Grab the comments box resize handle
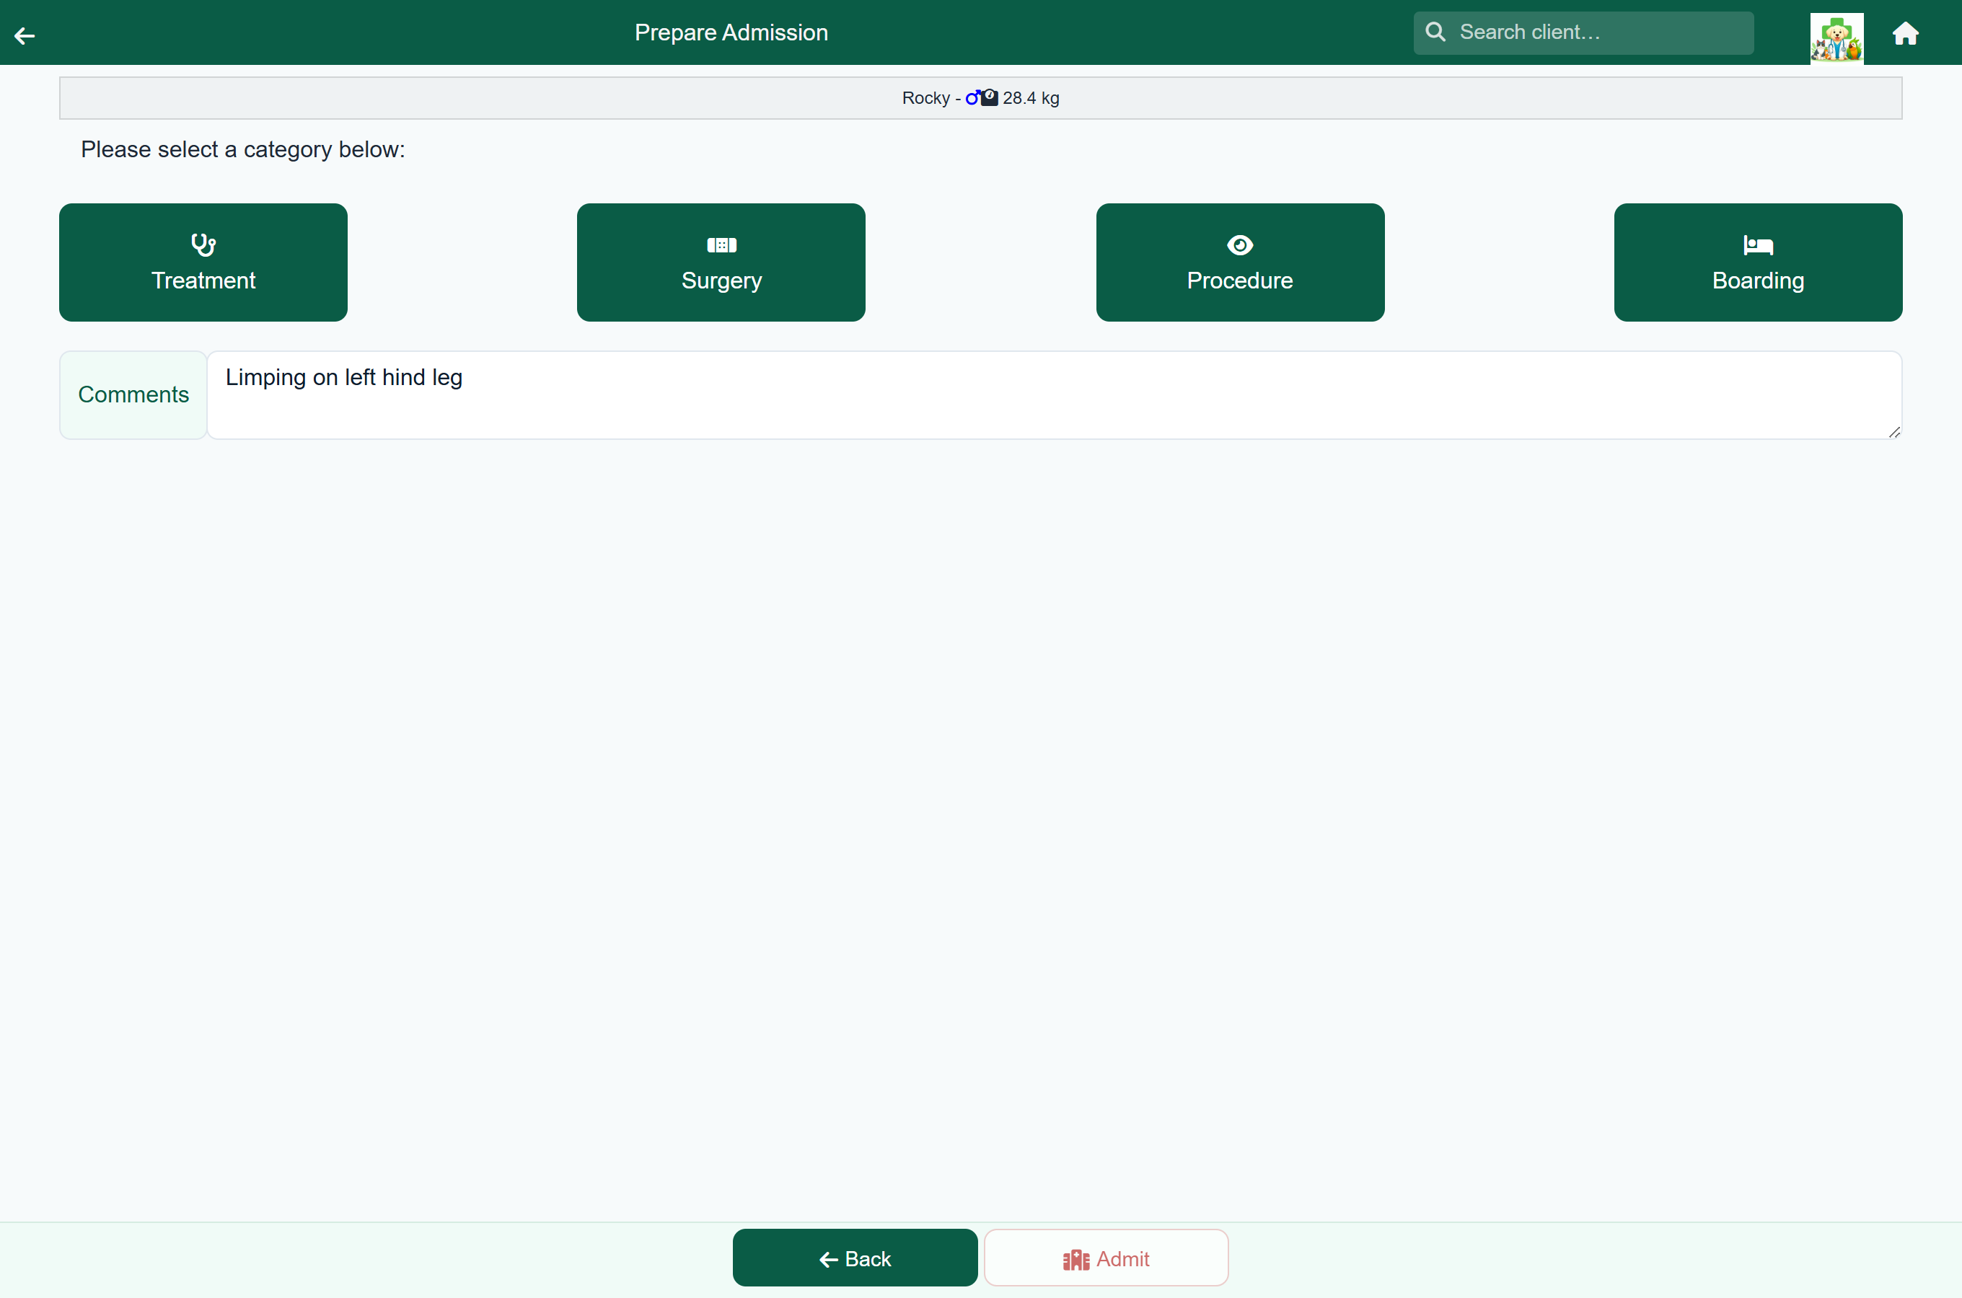1962x1298 pixels. tap(1894, 432)
